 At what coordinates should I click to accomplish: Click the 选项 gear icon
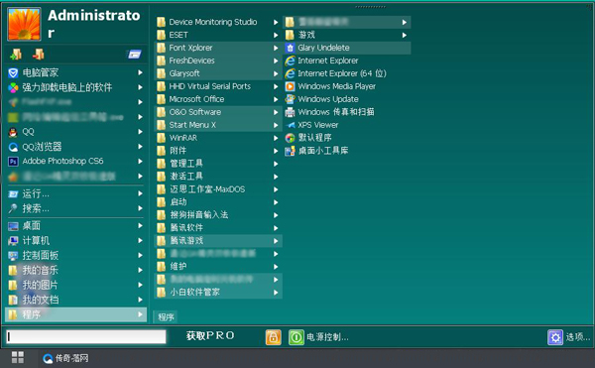555,337
